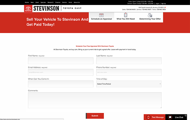Close the chat widget with the X
The width and height of the screenshot is (190, 120).
pyautogui.click(x=186, y=115)
